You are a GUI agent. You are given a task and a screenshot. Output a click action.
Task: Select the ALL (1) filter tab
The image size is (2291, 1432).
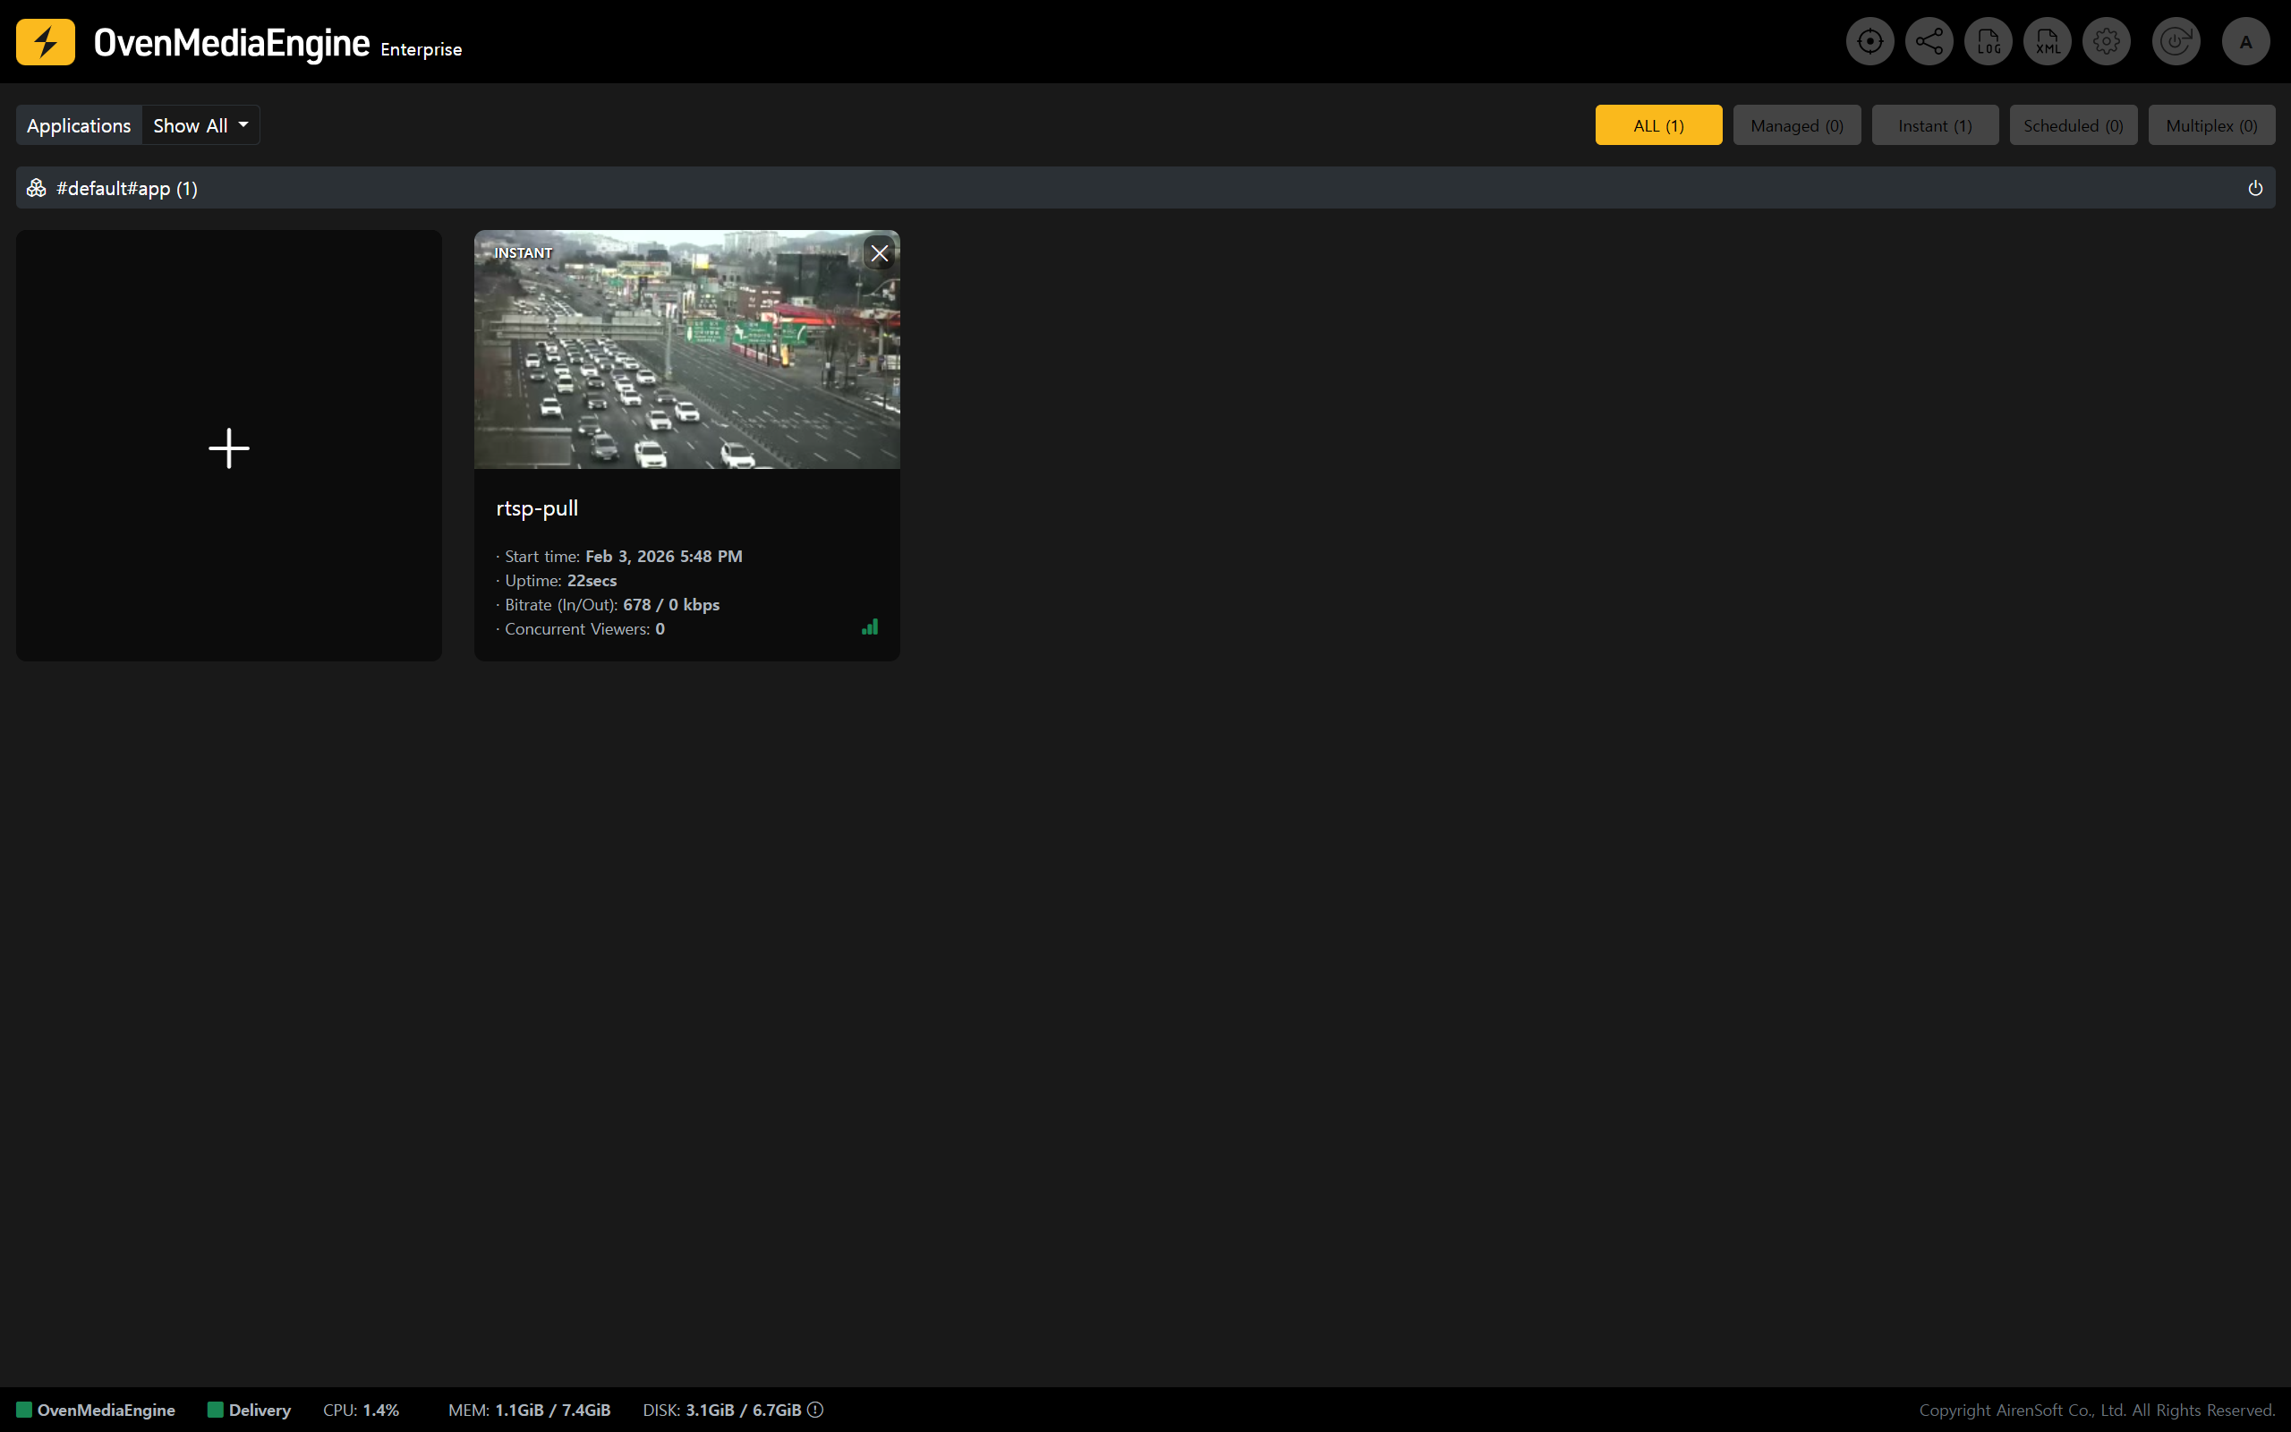(1657, 125)
